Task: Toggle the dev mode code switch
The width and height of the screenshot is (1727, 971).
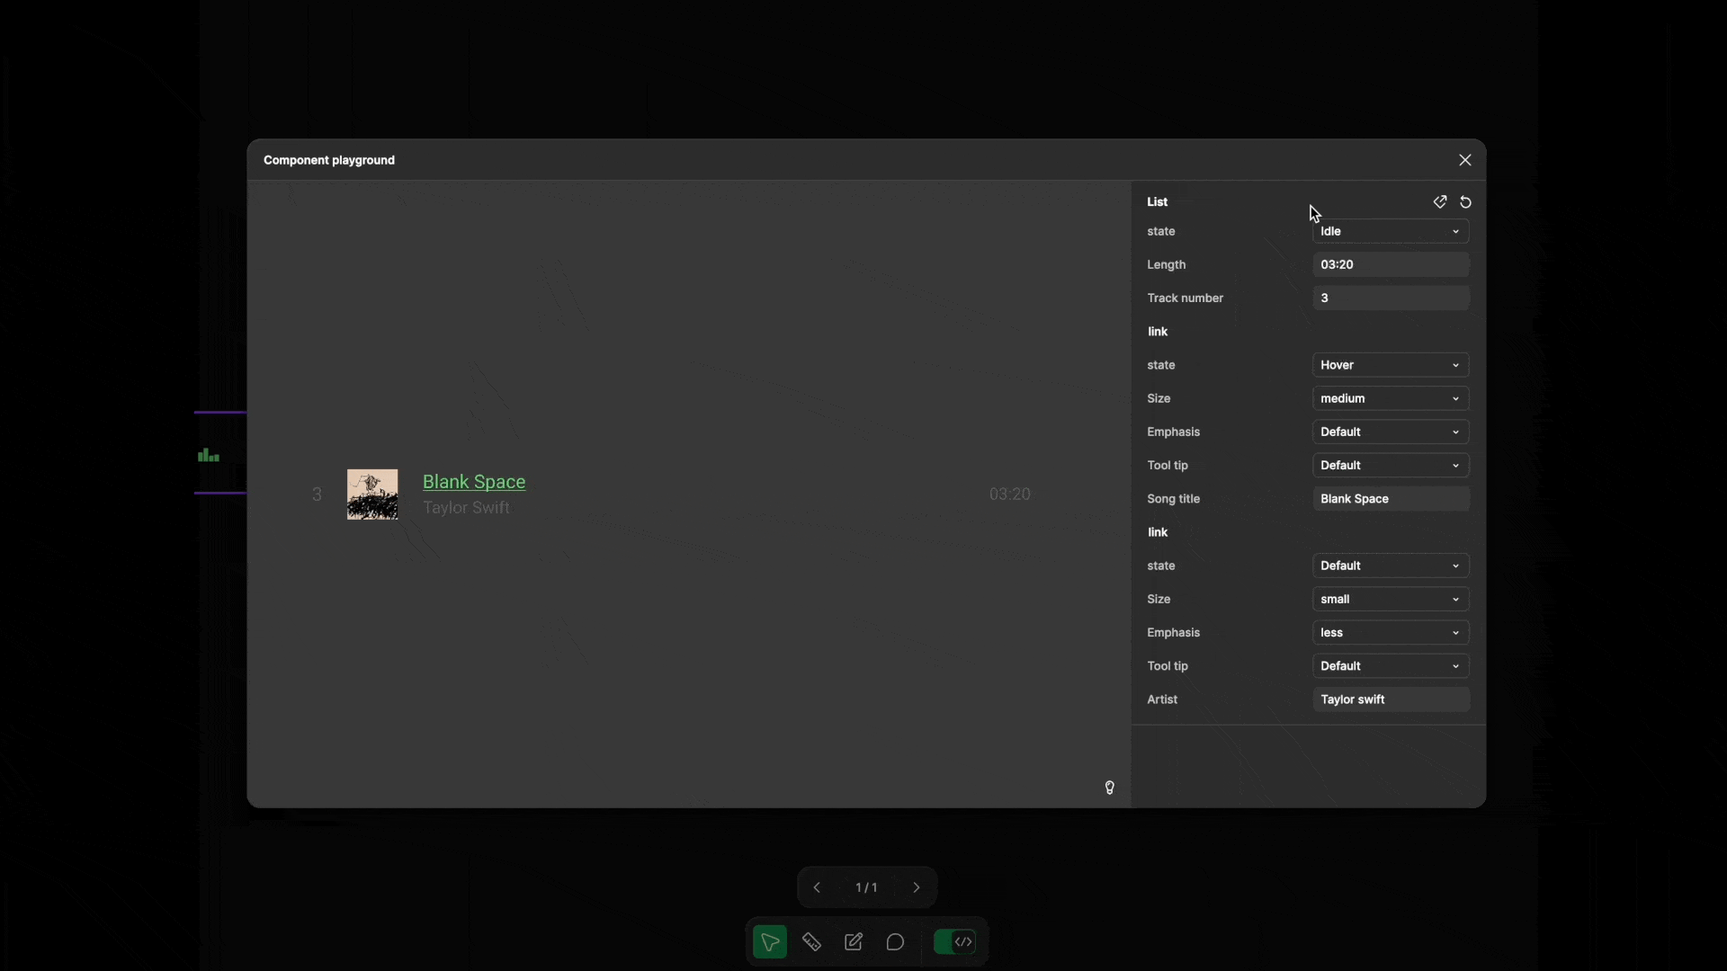Action: (954, 942)
